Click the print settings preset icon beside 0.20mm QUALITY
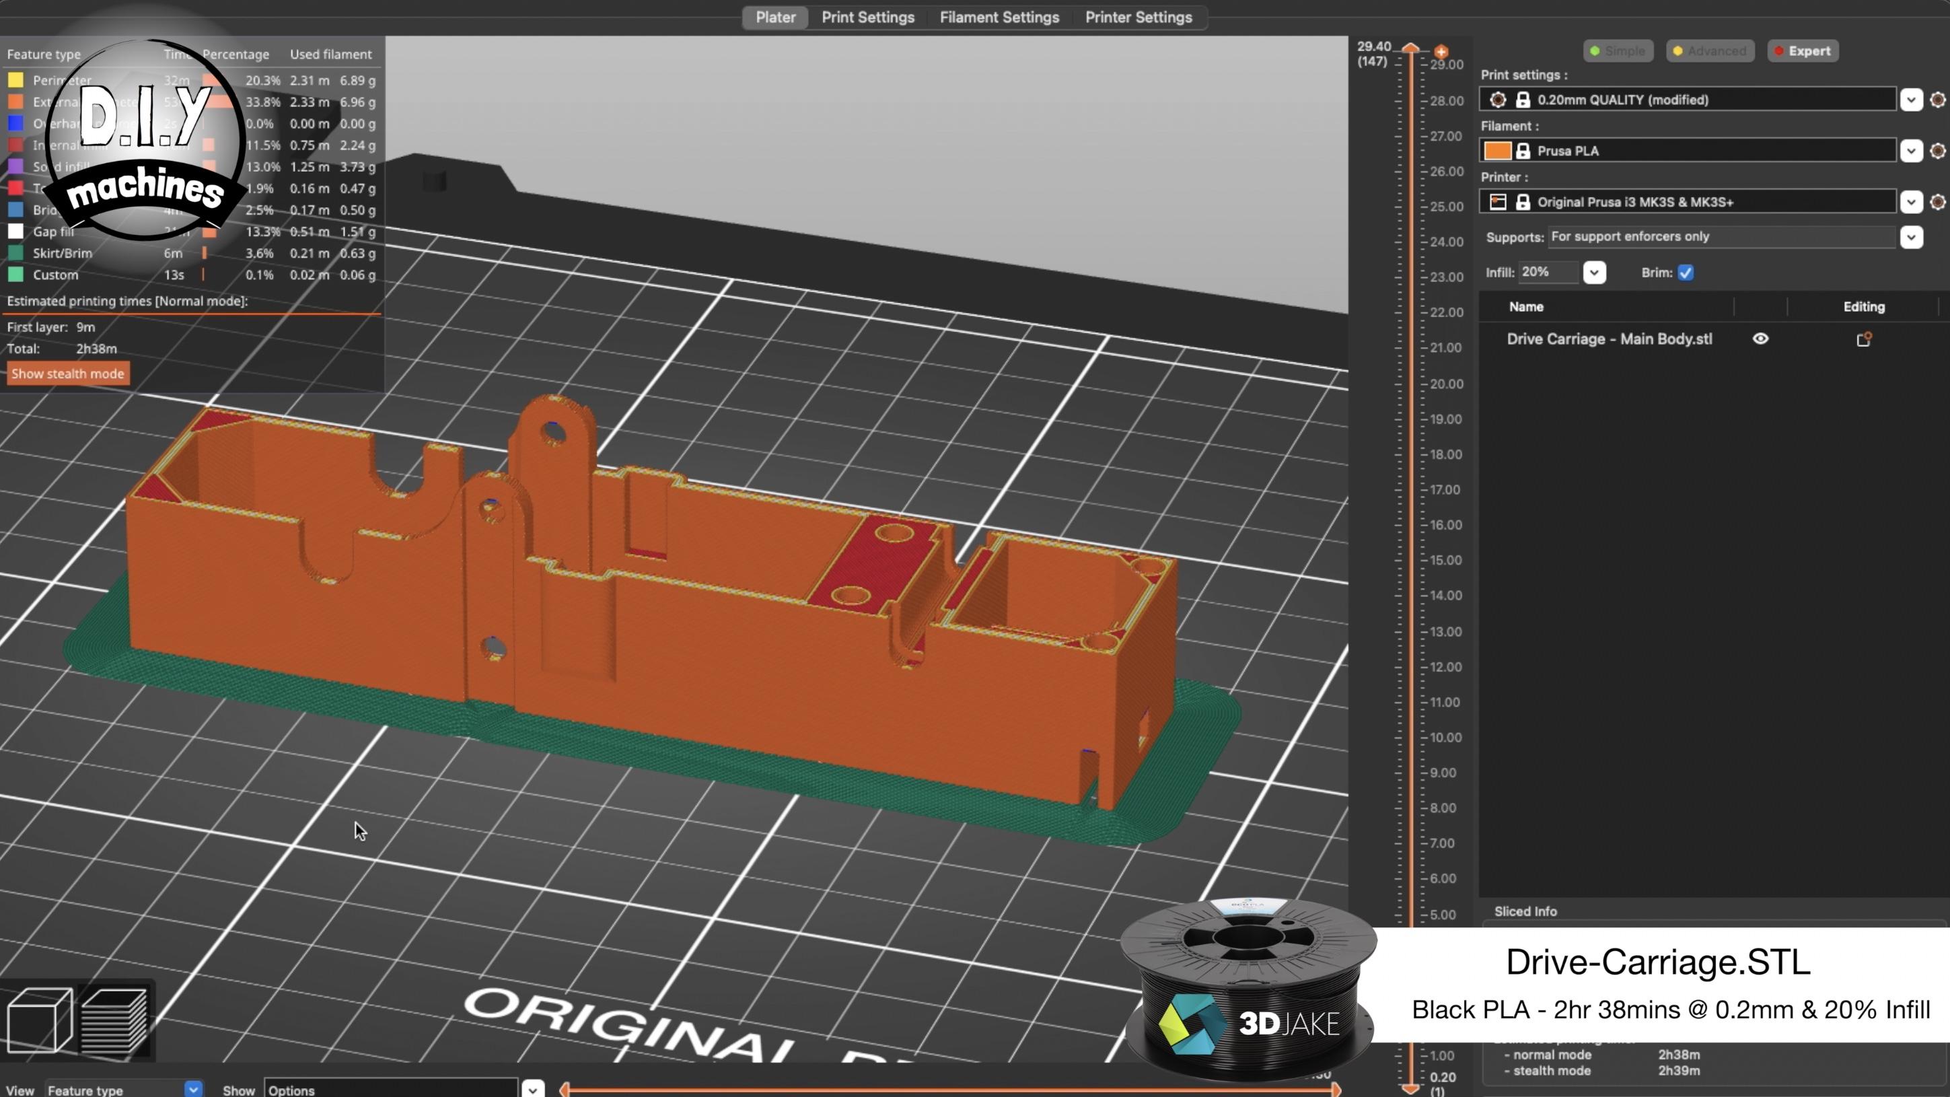 1496,100
